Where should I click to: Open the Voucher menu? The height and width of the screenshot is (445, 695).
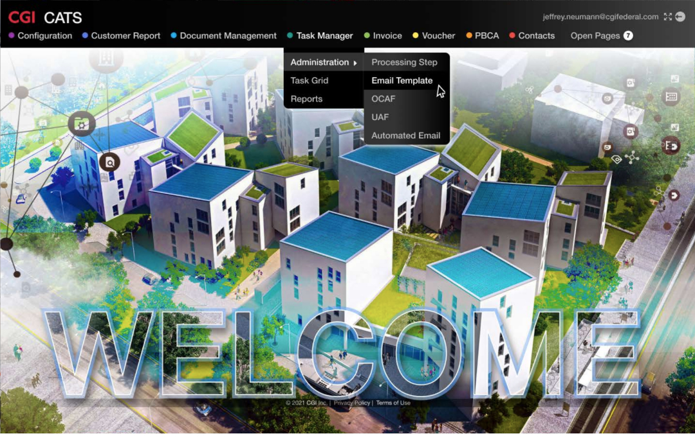click(x=434, y=36)
